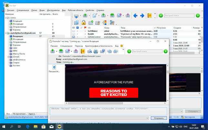The height and width of the screenshot is (130, 208).
Task: Click green right arrow beside main quick search
Action: tap(198, 15)
